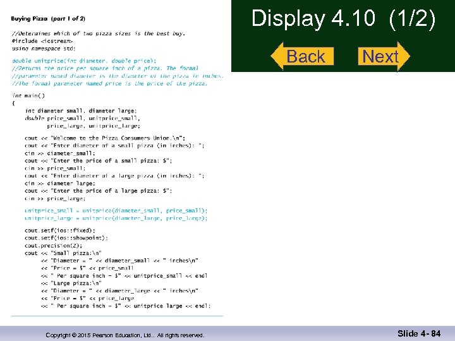The image size is (455, 341).
Task: Click the '#include <iostream>' line
Action: (x=42, y=41)
